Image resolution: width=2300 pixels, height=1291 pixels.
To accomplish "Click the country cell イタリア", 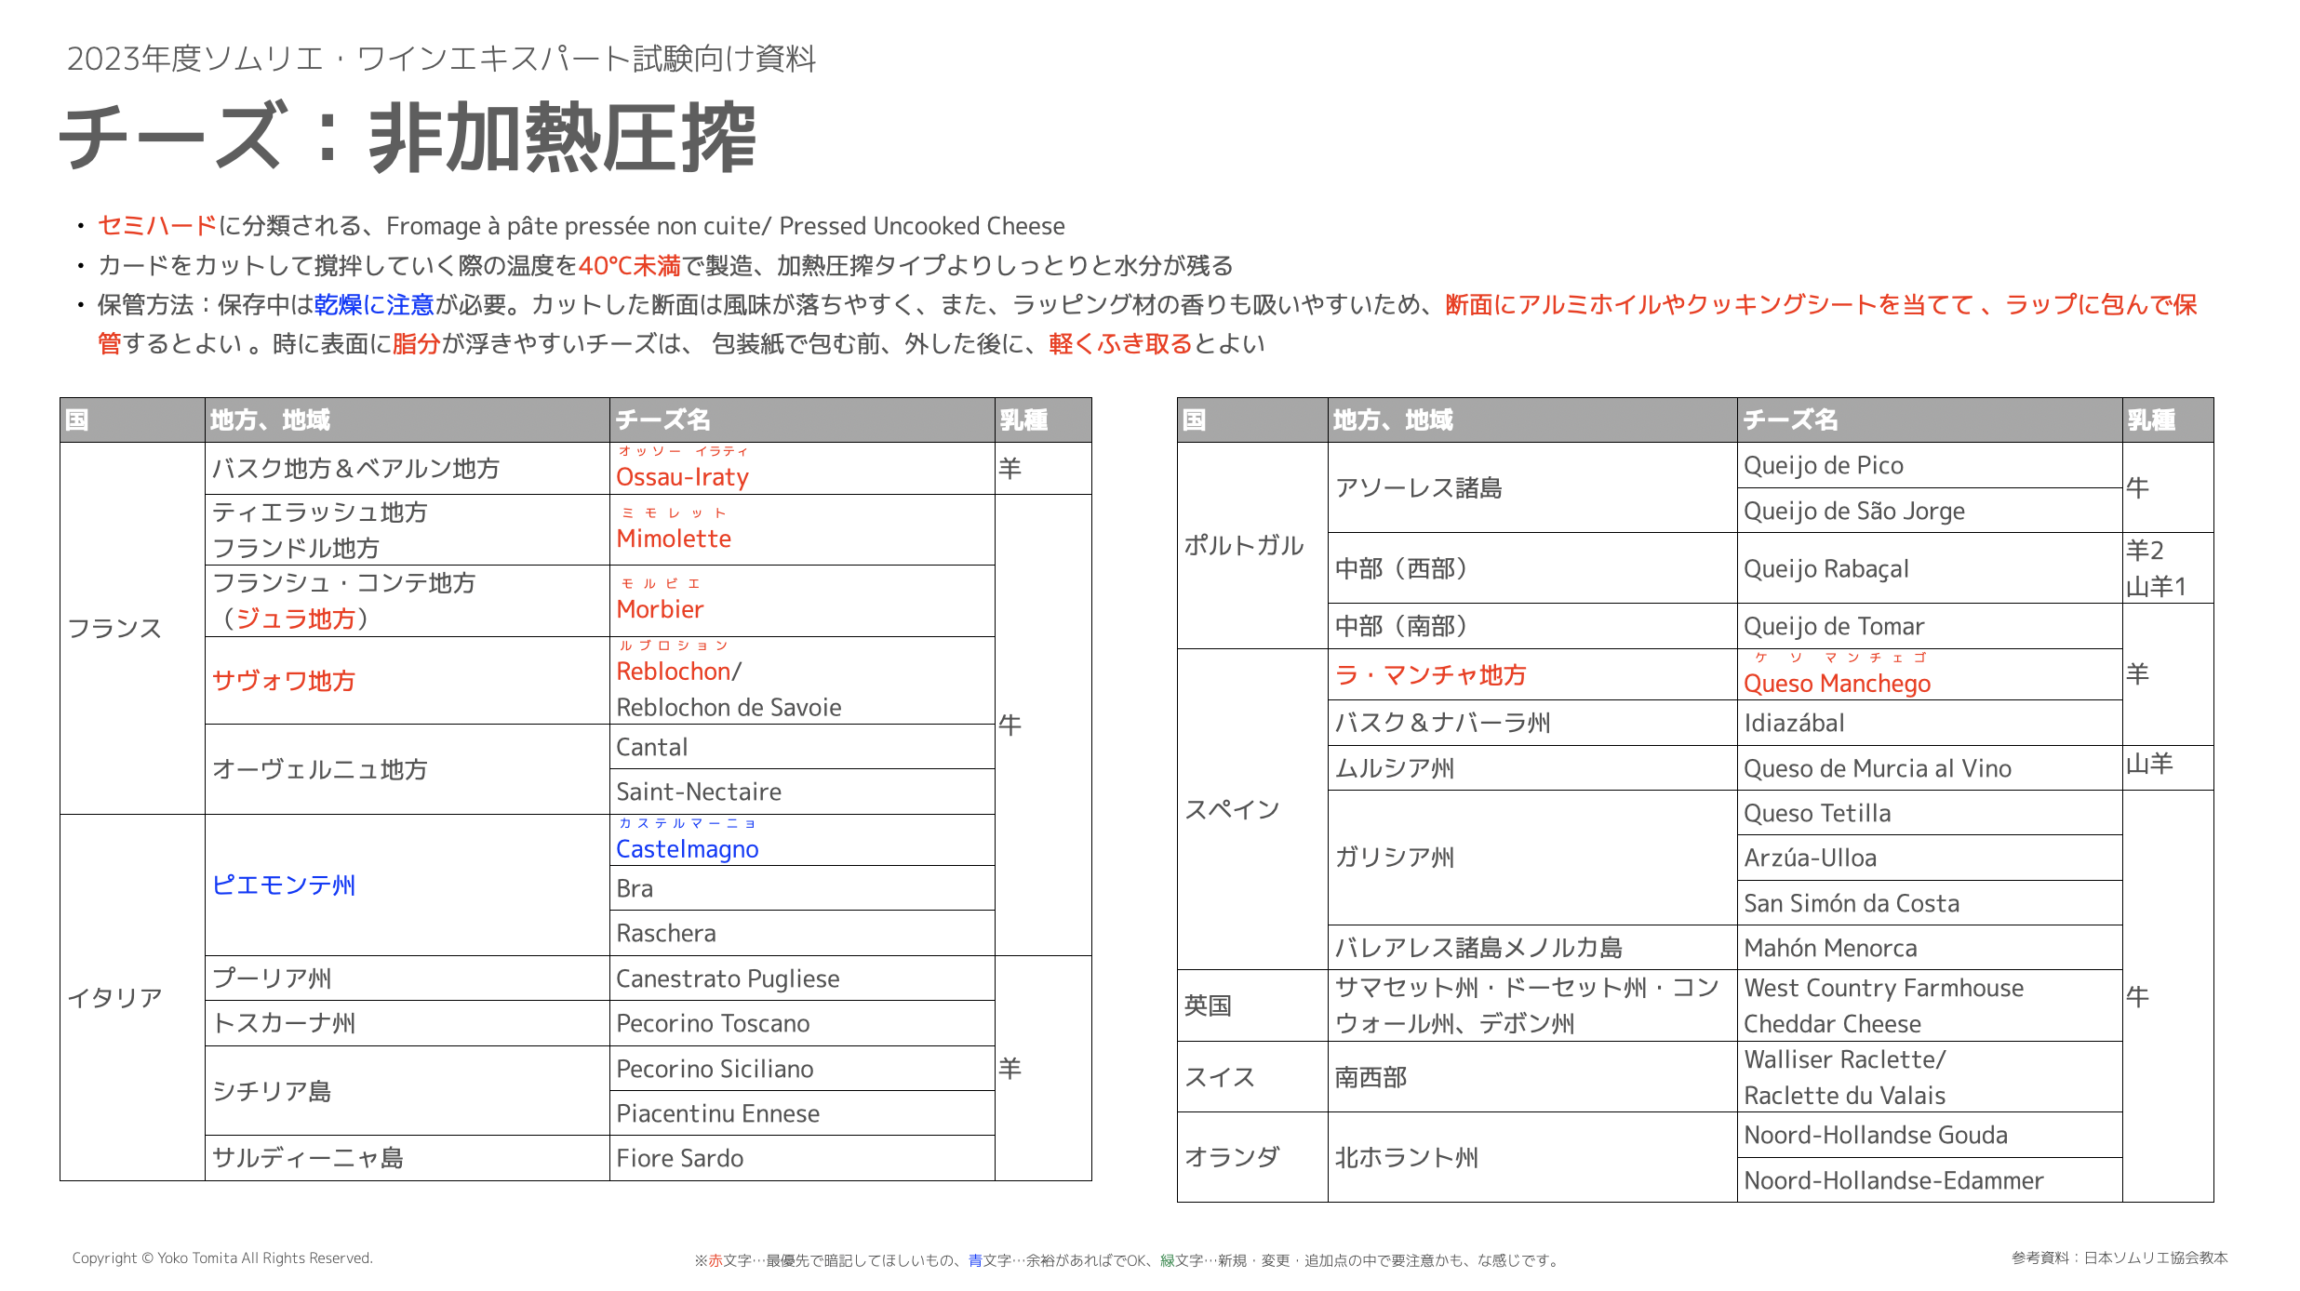I will pos(132,997).
